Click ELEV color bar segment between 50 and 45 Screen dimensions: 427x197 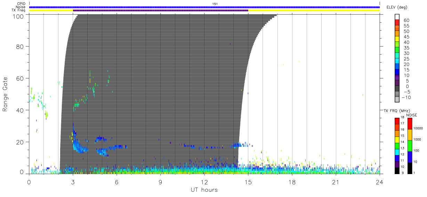397,34
